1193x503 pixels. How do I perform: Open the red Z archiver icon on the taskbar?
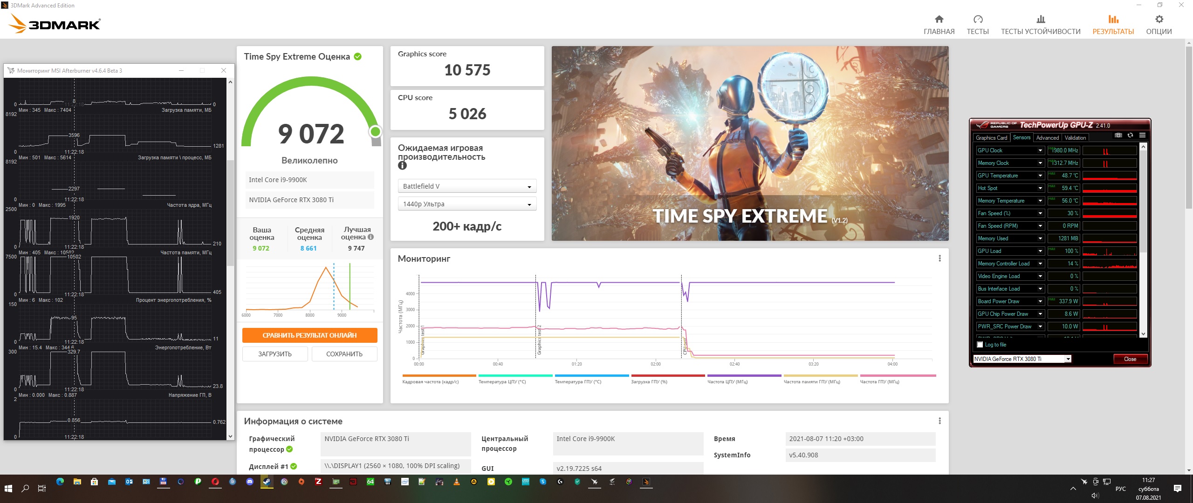(x=319, y=482)
